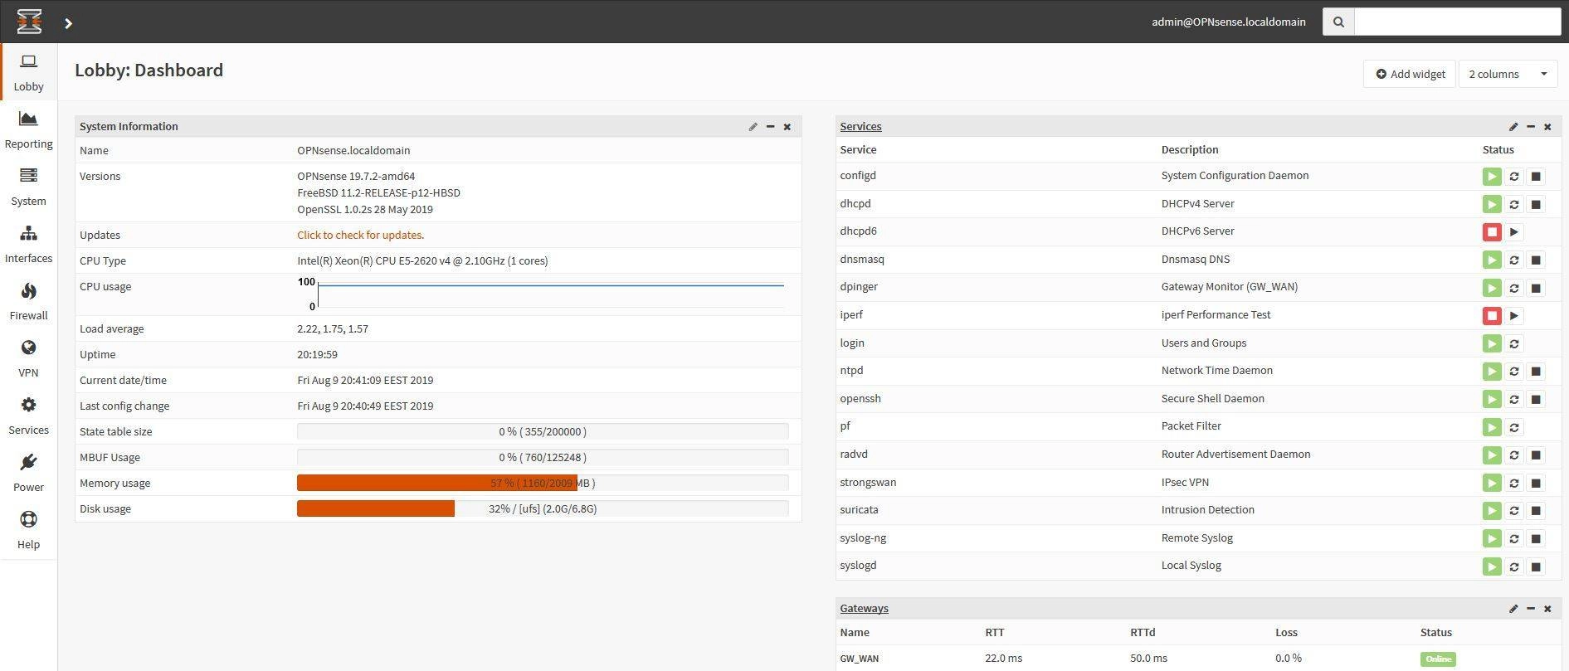This screenshot has width=1569, height=671.
Task: Collapse the Services widget
Action: click(1531, 127)
